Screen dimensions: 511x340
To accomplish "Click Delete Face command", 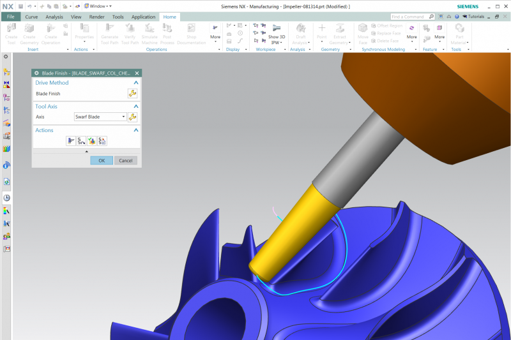I will pos(385,41).
